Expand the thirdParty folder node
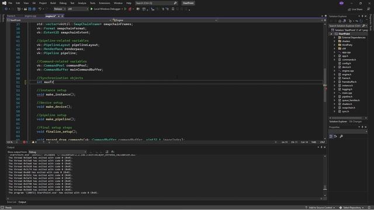The image size is (374, 210). click(x=334, y=45)
